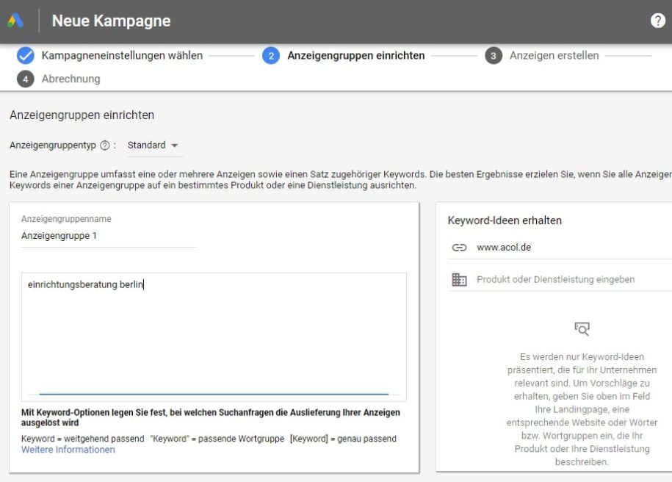The image size is (672, 482).
Task: Click the Neue Kampagne title
Action: (x=111, y=21)
